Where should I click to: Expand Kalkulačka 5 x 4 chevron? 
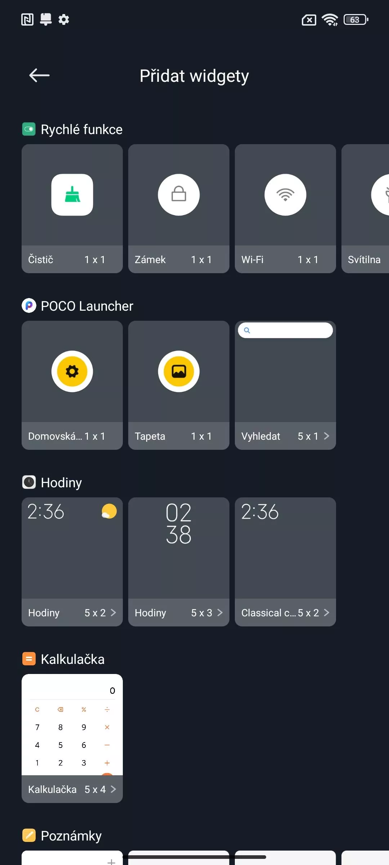(x=113, y=789)
